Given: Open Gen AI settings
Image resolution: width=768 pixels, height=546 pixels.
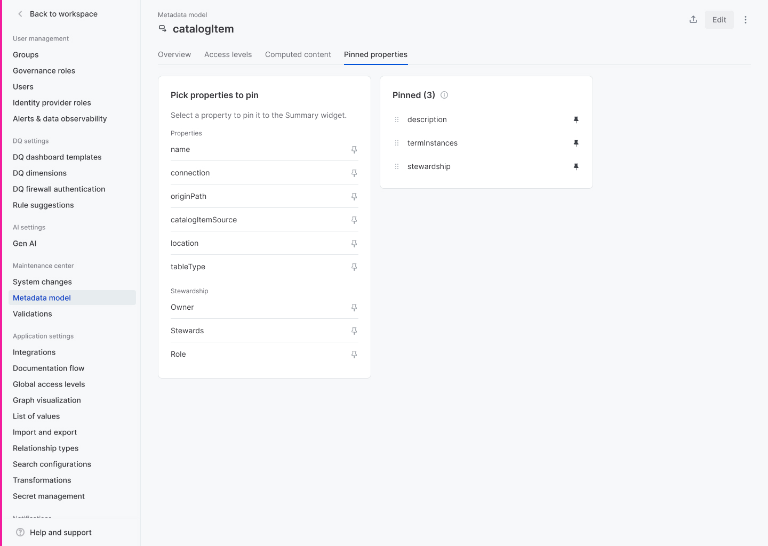Looking at the screenshot, I should [x=25, y=243].
